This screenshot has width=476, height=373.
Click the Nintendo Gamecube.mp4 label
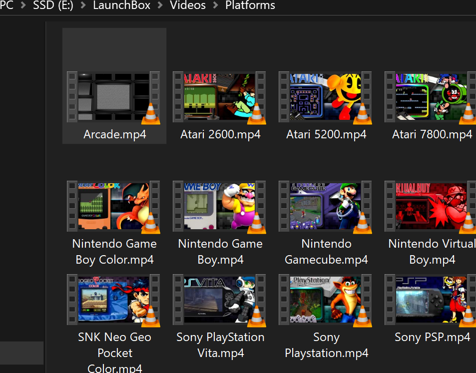pyautogui.click(x=326, y=252)
